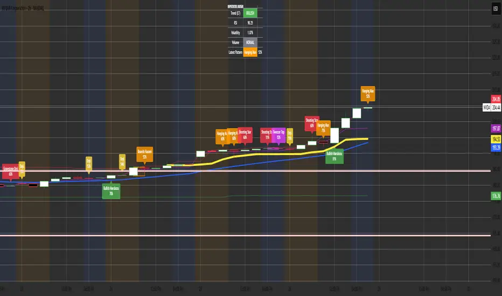Image resolution: width=502 pixels, height=296 pixels.
Task: Click the green BULLISH trend cell
Action: (x=250, y=13)
